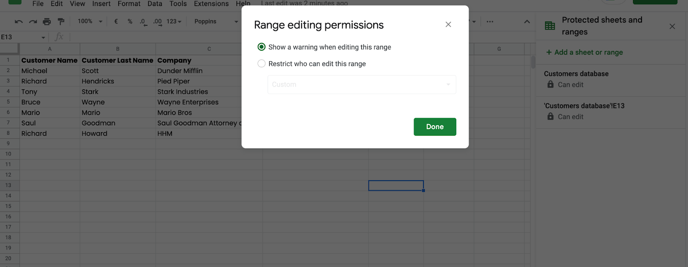Increase decimal places
Image resolution: width=688 pixels, height=267 pixels.
point(157,21)
